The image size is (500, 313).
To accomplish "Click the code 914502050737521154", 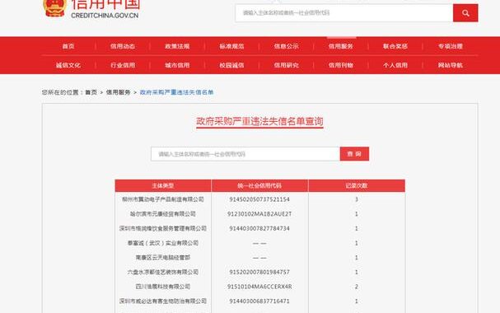I will pyautogui.click(x=259, y=199).
